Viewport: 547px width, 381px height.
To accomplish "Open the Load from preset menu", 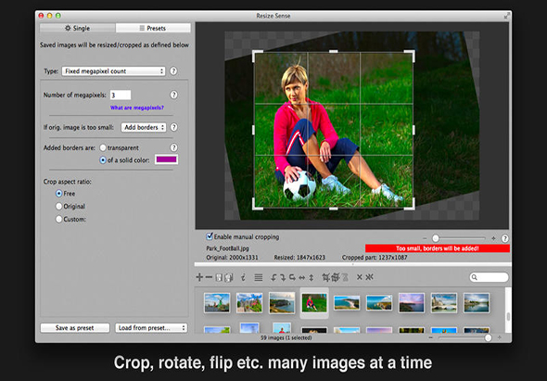I will click(151, 327).
